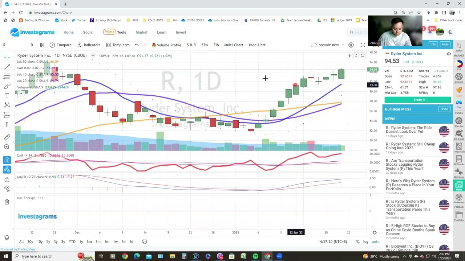Go Prime via the Prime badge
465x261 pixels.
109,32
